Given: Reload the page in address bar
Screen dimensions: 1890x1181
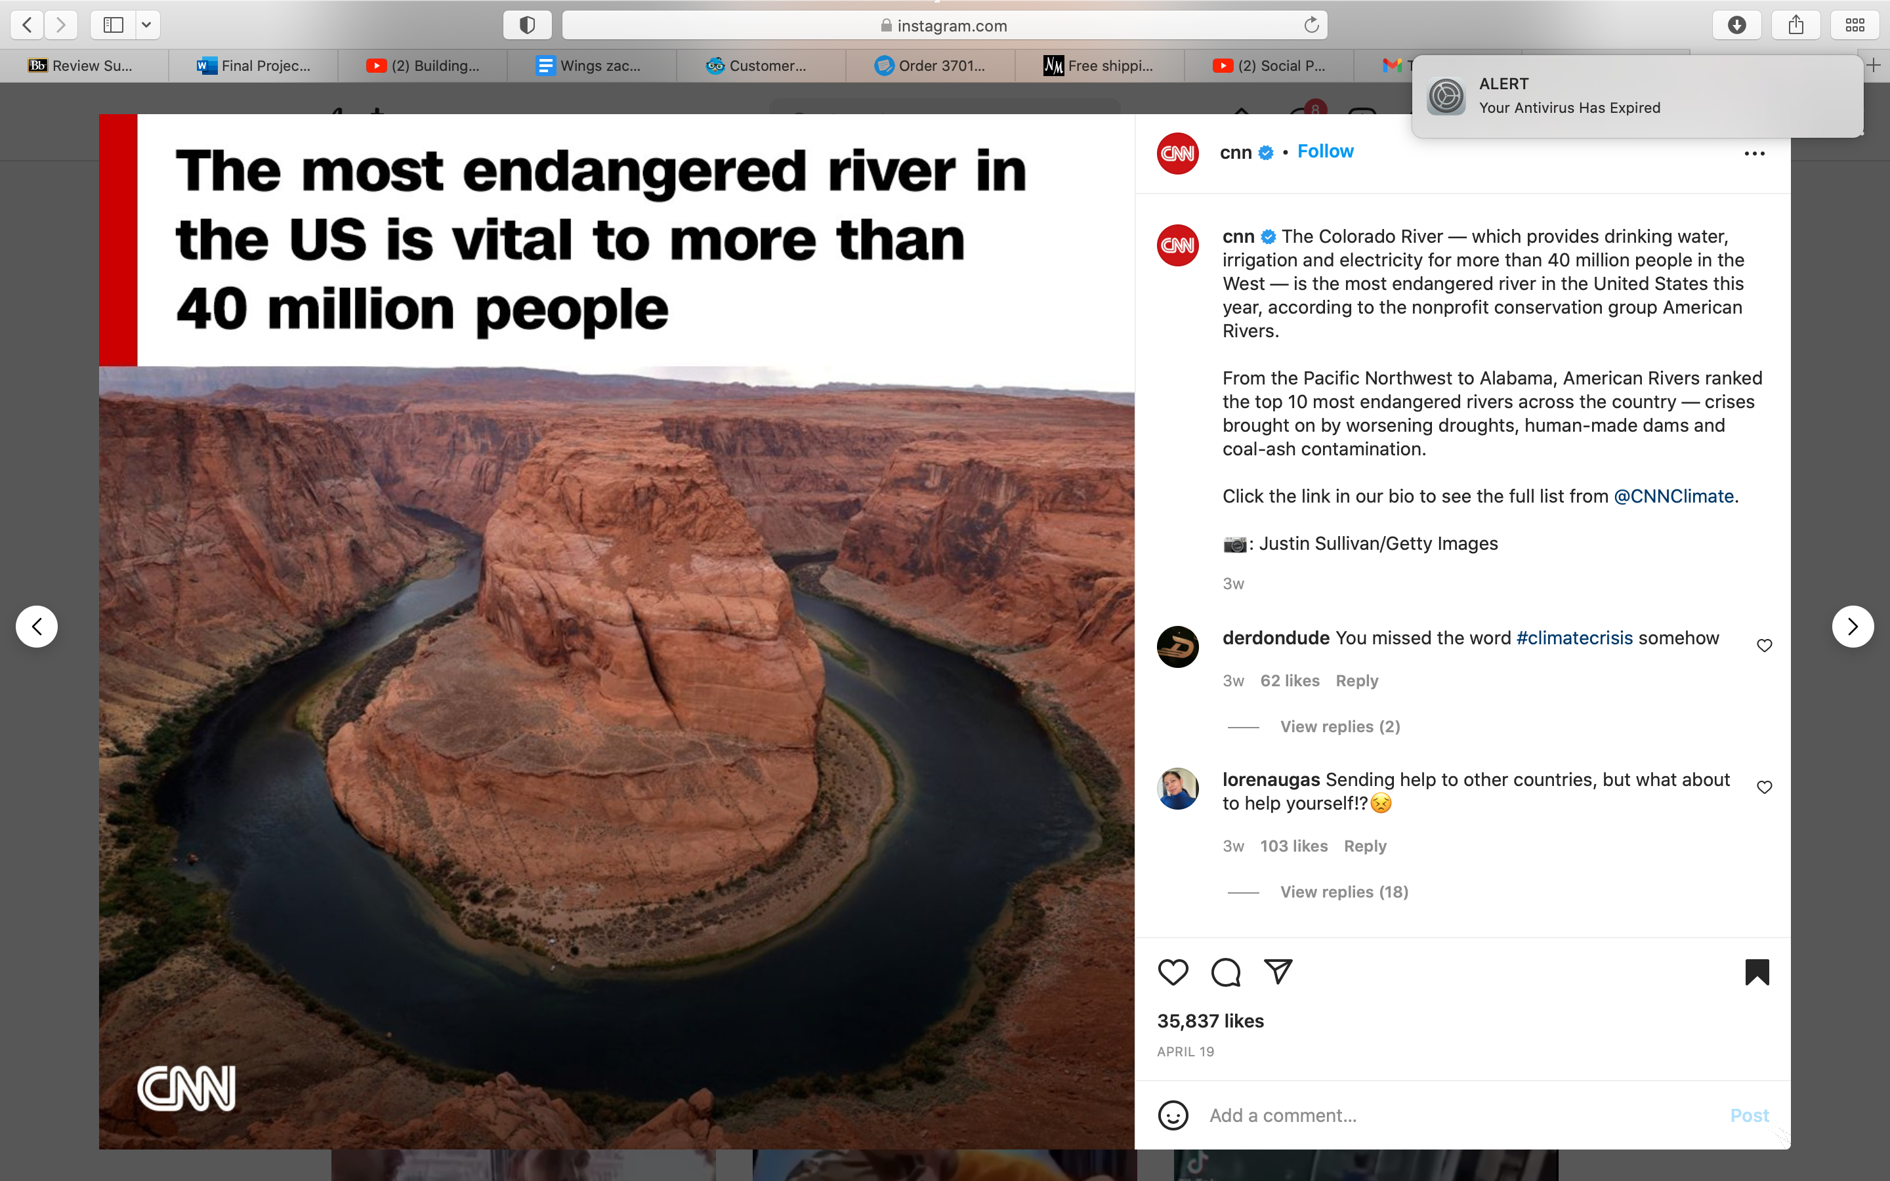Looking at the screenshot, I should tap(1311, 25).
